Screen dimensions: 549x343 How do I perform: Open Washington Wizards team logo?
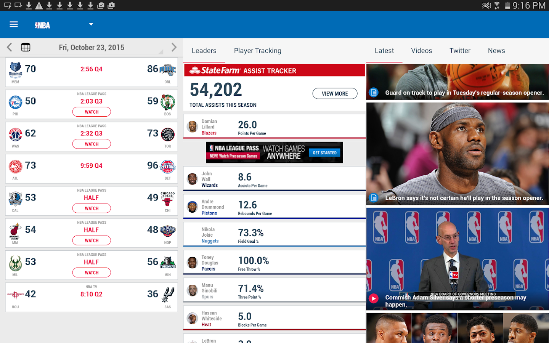[x=15, y=135]
